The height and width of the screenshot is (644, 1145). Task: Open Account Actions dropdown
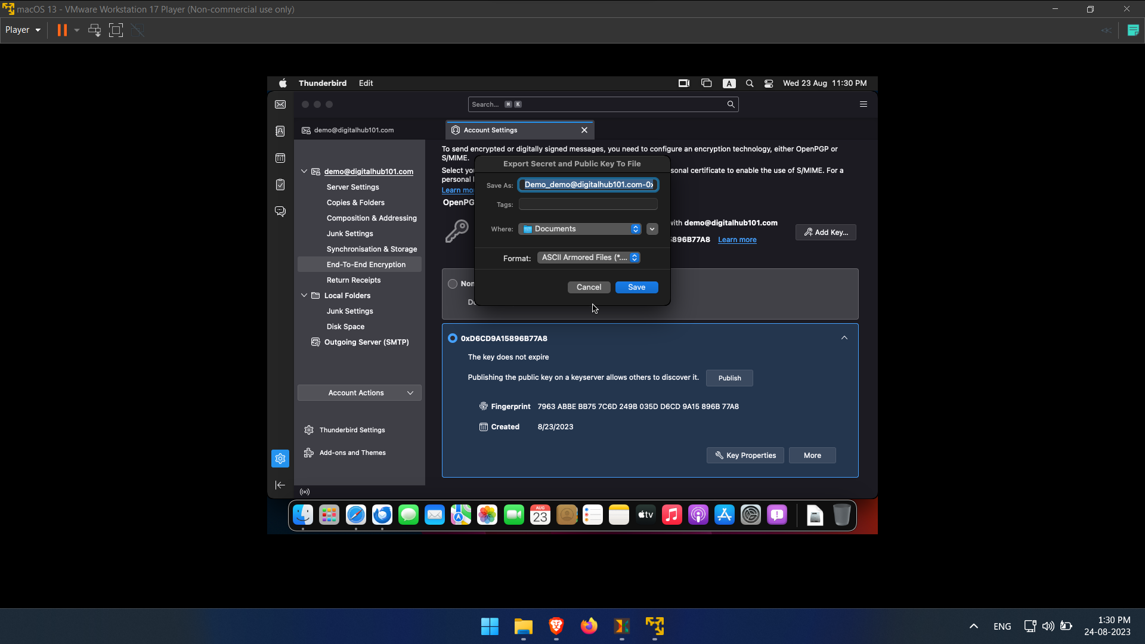(x=360, y=393)
